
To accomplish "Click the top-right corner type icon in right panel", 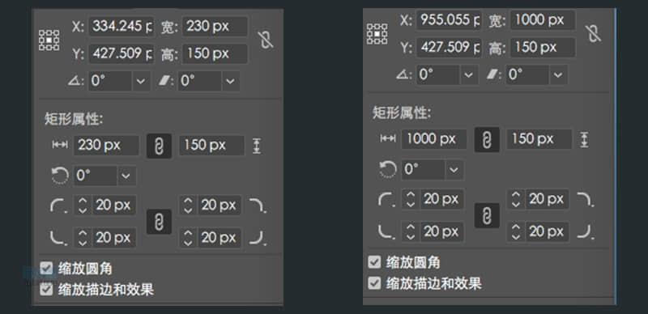I will coord(586,199).
